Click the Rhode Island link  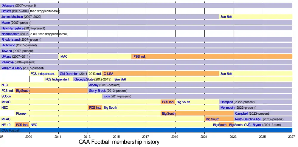10,39
